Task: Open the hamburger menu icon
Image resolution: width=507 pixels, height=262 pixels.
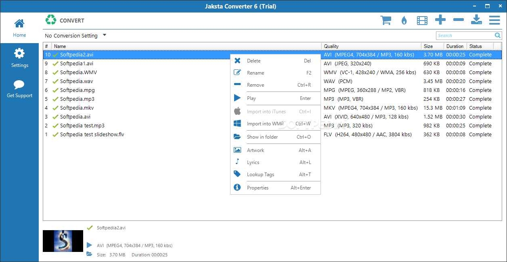Action: (494, 20)
